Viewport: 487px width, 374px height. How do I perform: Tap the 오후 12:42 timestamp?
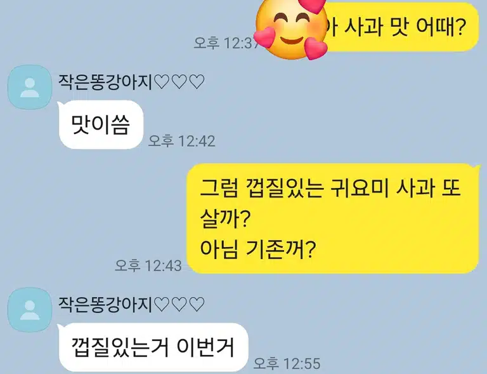(x=182, y=141)
